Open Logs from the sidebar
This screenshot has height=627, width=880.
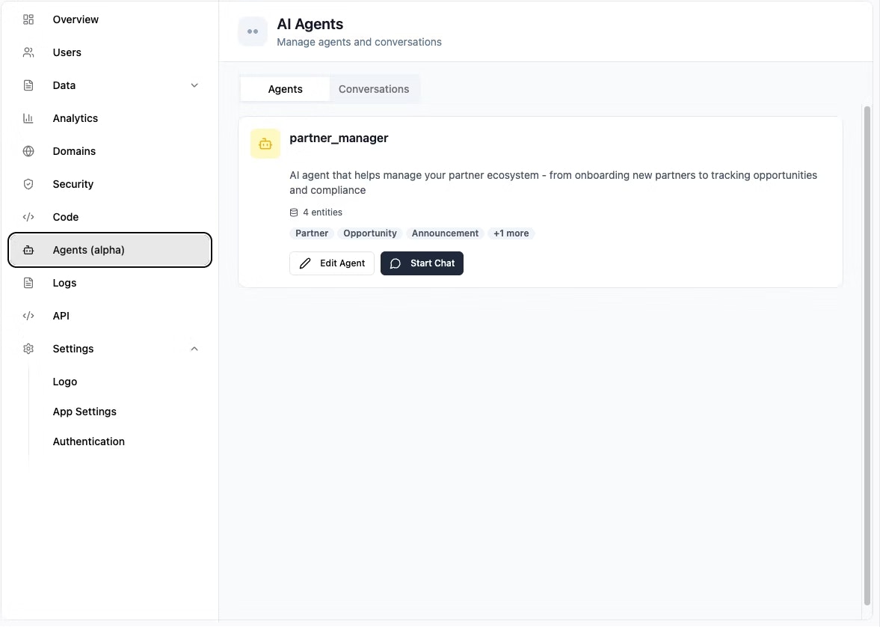[x=64, y=282]
